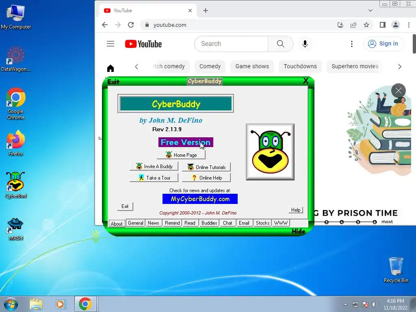This screenshot has width=416, height=312.
Task: Select the Email tab in CyberBuddy
Action: 244,223
